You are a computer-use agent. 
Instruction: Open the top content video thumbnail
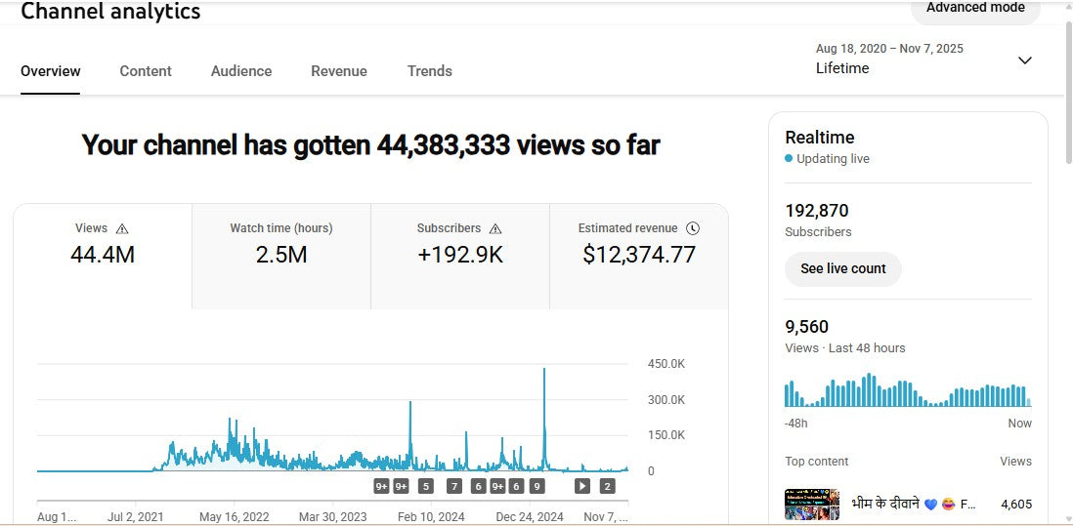pyautogui.click(x=812, y=505)
